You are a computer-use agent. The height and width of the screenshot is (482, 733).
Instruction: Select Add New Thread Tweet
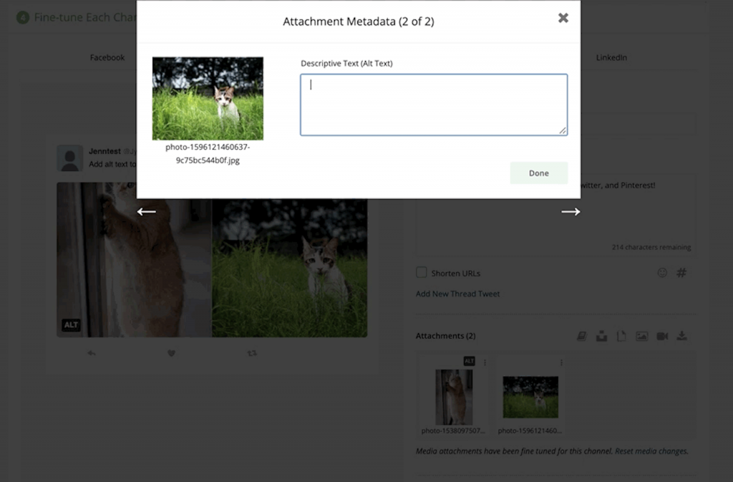coord(458,294)
